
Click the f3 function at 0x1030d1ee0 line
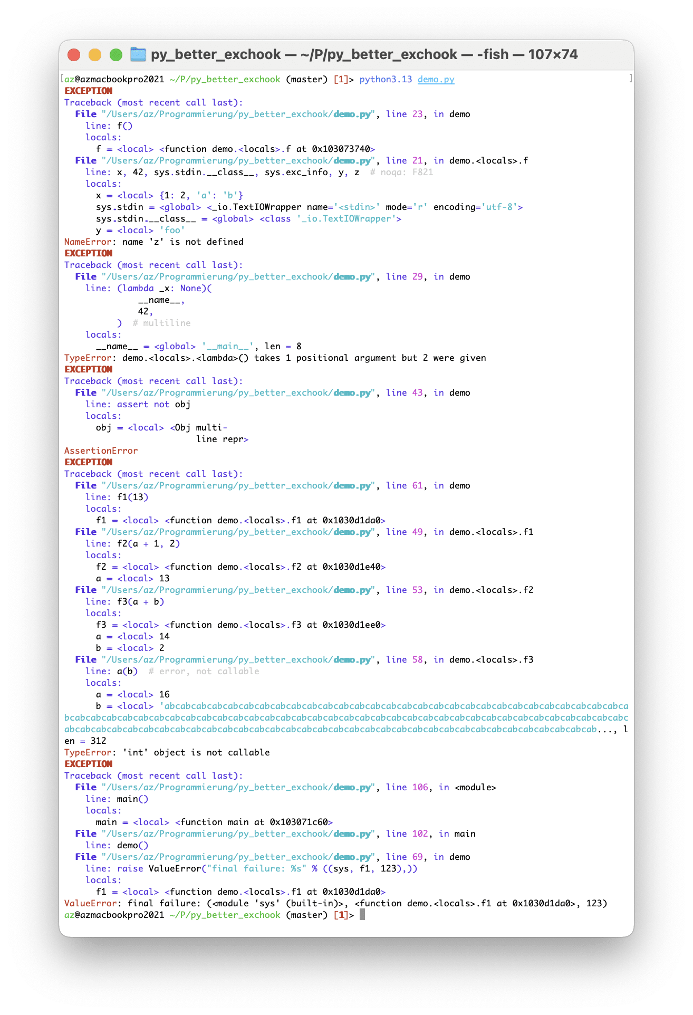(x=240, y=625)
